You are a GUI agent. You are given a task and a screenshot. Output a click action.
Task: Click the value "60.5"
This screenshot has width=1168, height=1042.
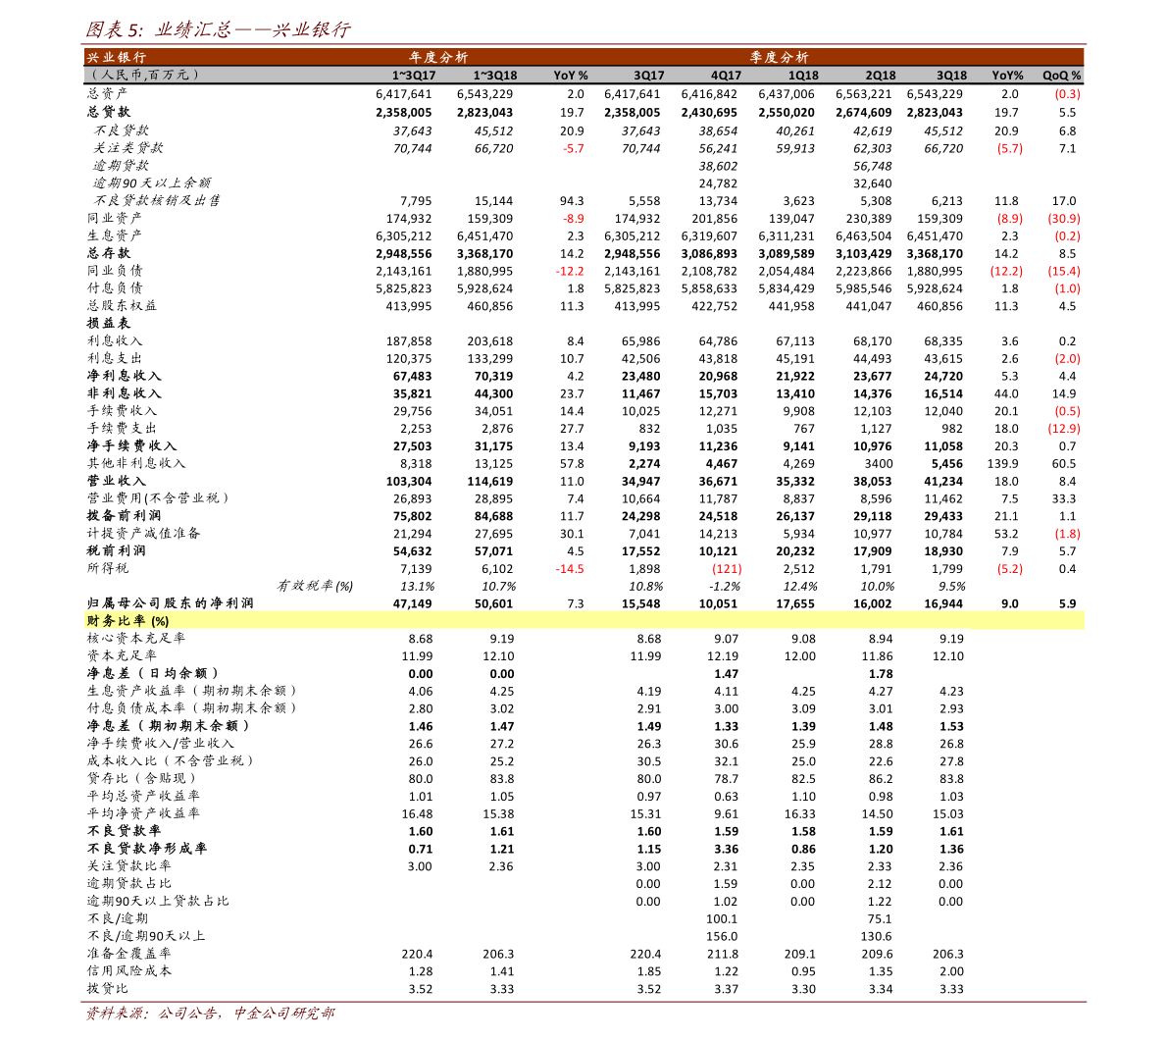coord(1064,464)
